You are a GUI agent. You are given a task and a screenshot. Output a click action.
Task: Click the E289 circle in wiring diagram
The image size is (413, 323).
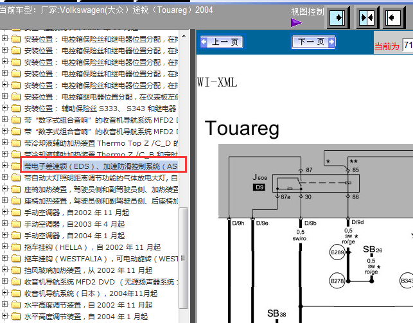pos(337,252)
